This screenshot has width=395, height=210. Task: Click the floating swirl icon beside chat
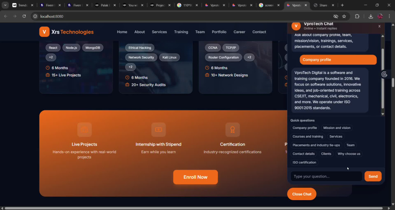pyautogui.click(x=384, y=74)
